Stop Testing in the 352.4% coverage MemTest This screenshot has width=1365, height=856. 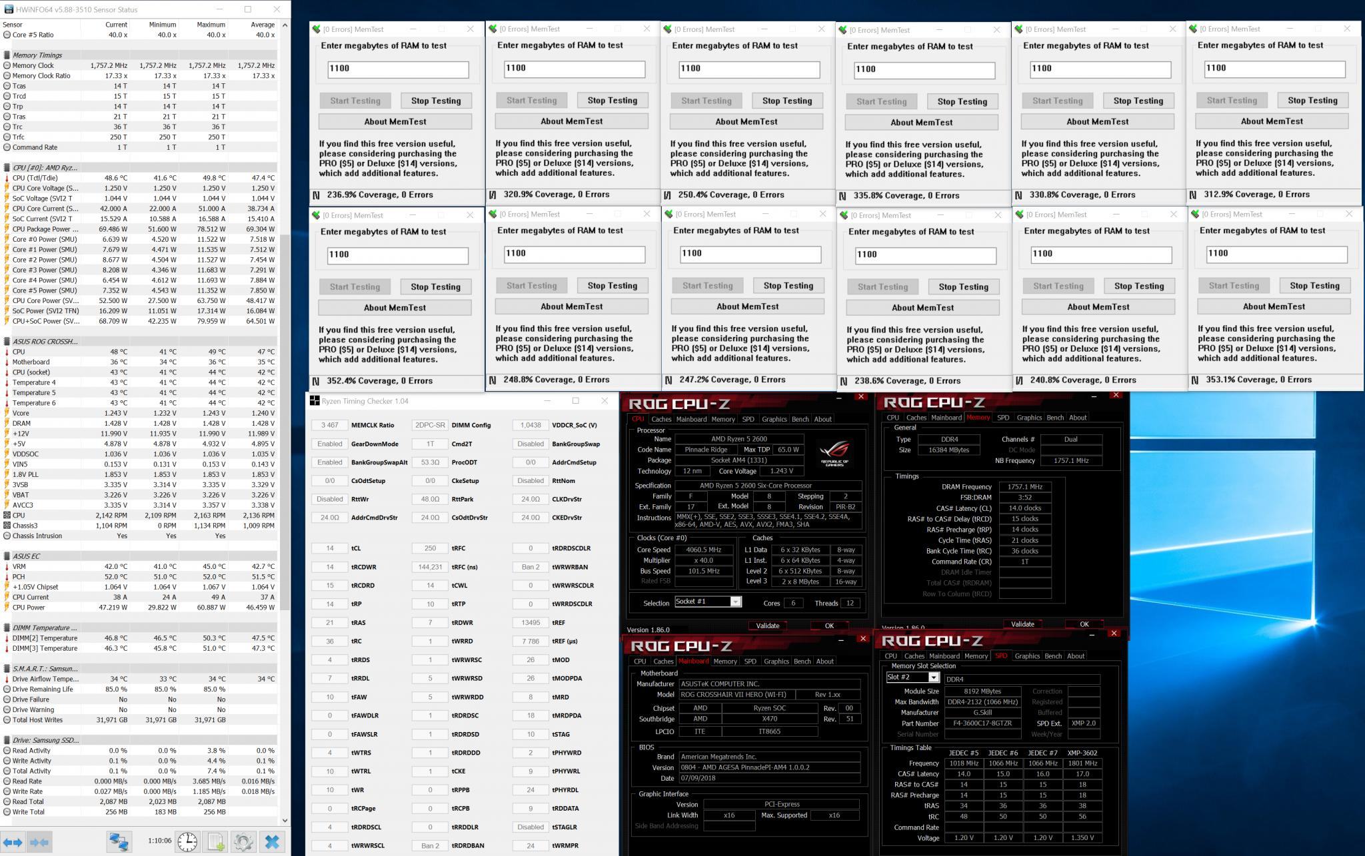tap(435, 286)
